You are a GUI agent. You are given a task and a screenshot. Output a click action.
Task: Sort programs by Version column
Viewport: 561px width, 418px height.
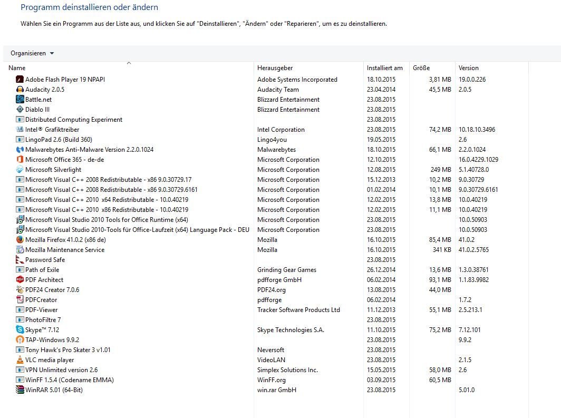click(468, 68)
